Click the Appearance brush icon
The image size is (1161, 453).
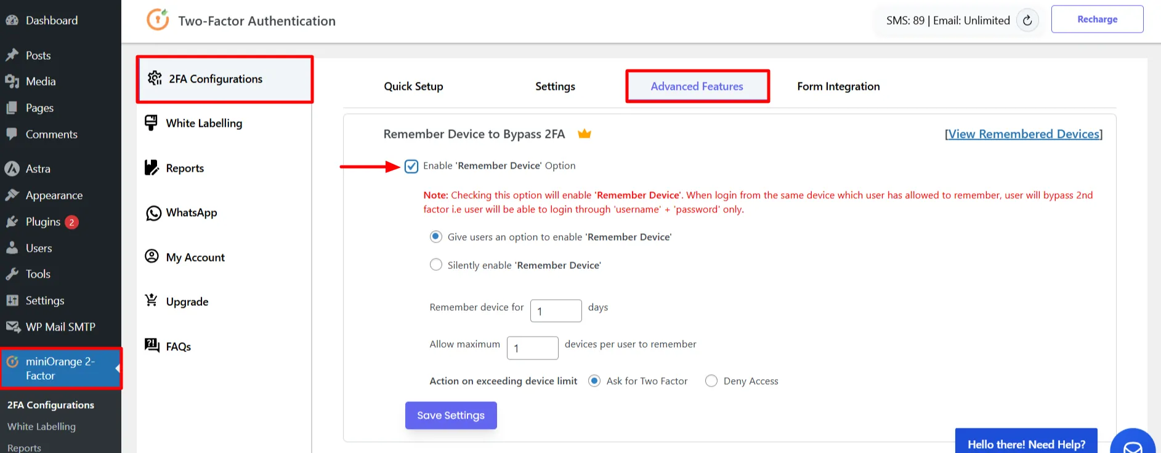[x=12, y=195]
